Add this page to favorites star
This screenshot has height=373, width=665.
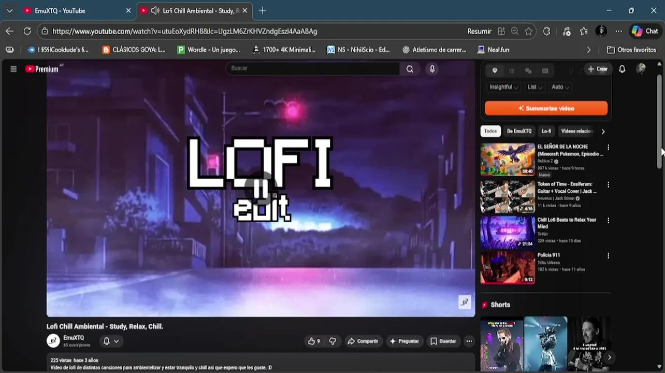(x=528, y=31)
